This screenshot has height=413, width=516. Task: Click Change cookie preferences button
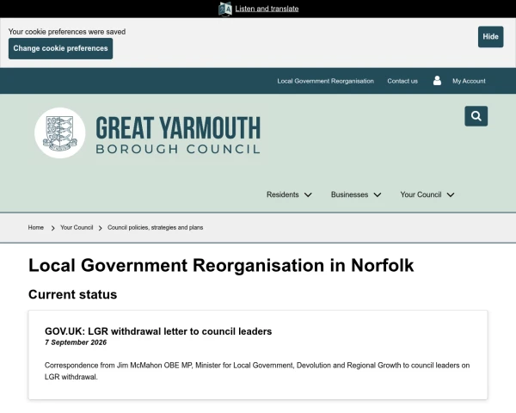[x=60, y=48]
